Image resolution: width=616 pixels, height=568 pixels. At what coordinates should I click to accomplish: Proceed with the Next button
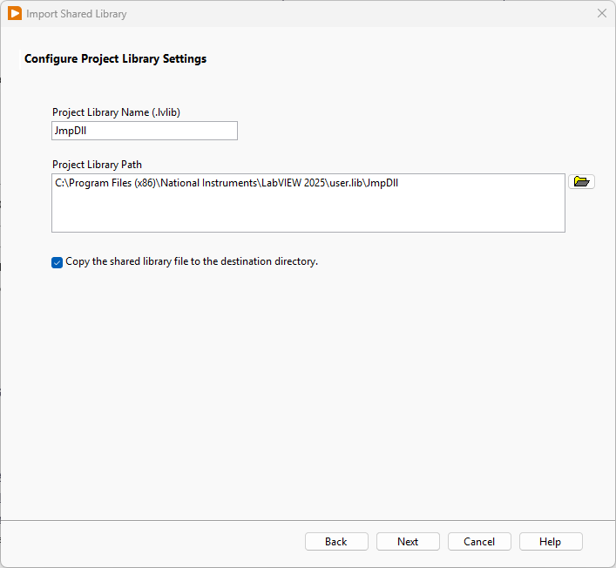click(x=408, y=542)
